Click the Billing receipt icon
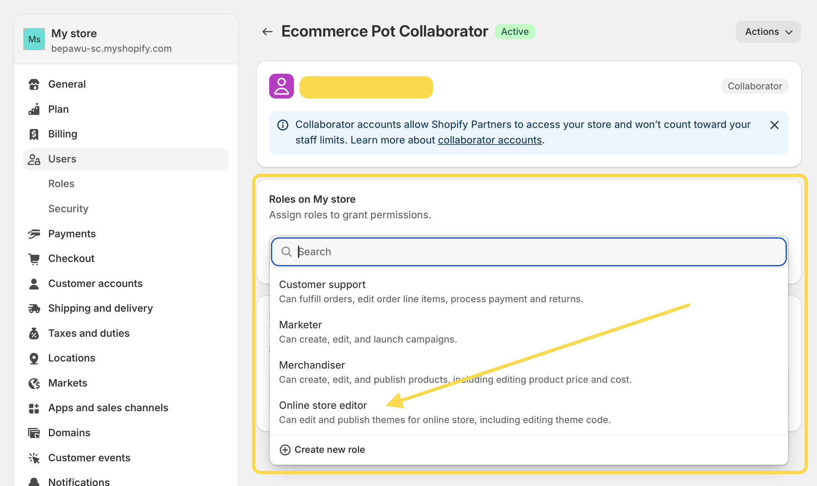 [34, 134]
